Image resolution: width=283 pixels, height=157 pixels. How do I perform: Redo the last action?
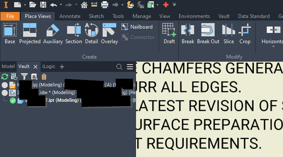pyautogui.click(x=69, y=5)
